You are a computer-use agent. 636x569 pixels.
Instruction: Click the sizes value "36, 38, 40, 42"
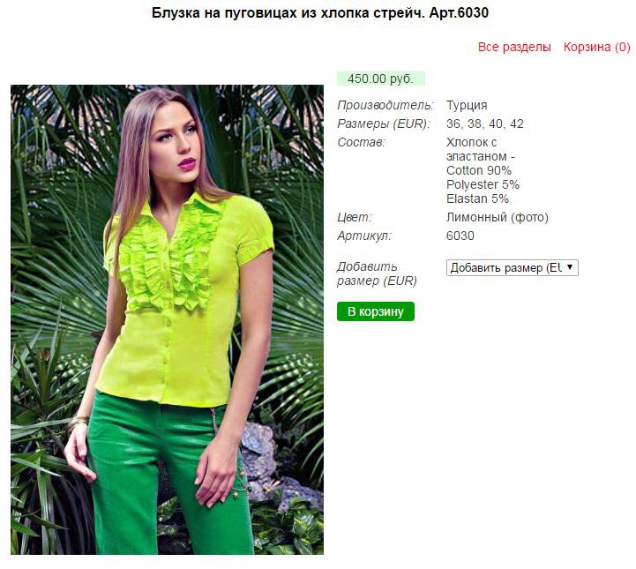click(484, 124)
